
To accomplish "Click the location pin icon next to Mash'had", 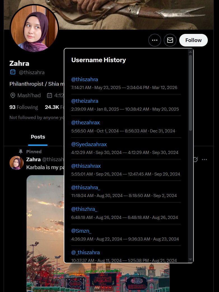I will 13,95.
